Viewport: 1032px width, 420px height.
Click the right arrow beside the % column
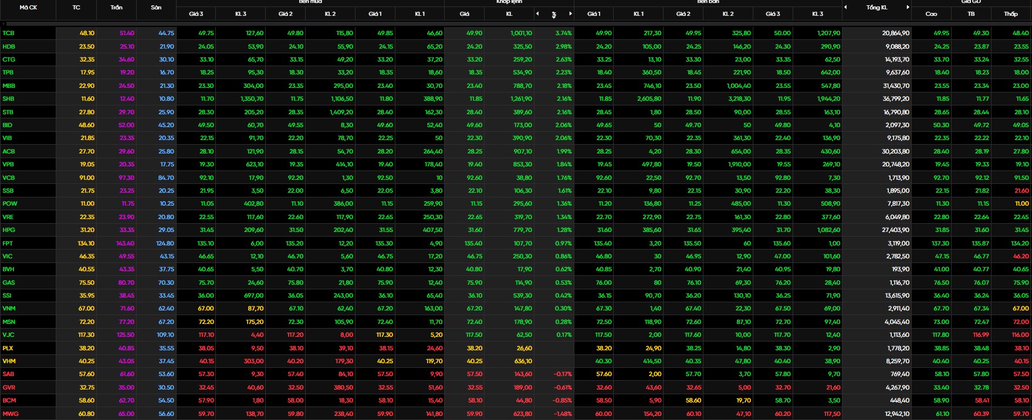pos(570,13)
